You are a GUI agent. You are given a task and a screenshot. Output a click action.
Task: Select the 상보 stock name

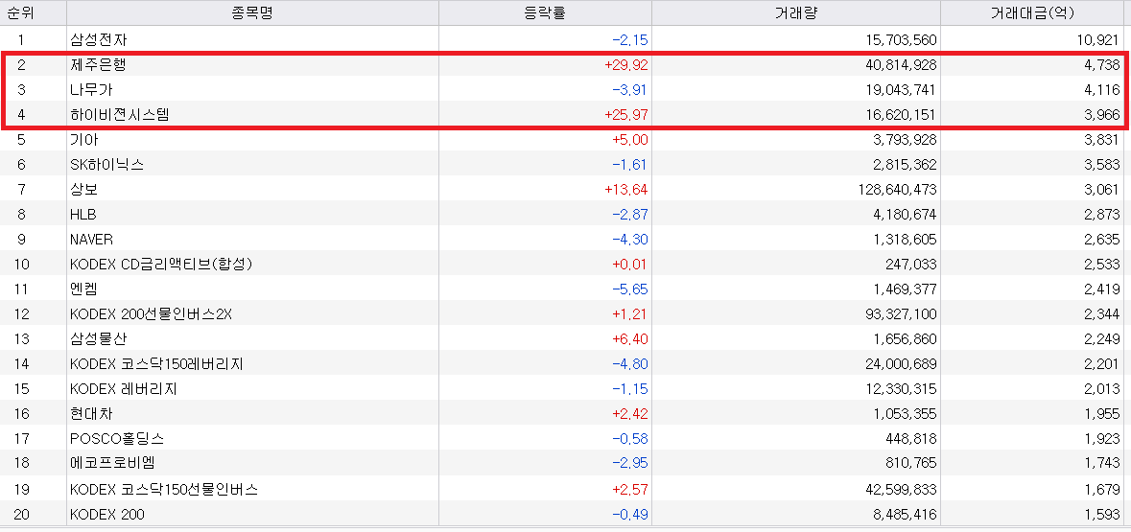coord(84,190)
